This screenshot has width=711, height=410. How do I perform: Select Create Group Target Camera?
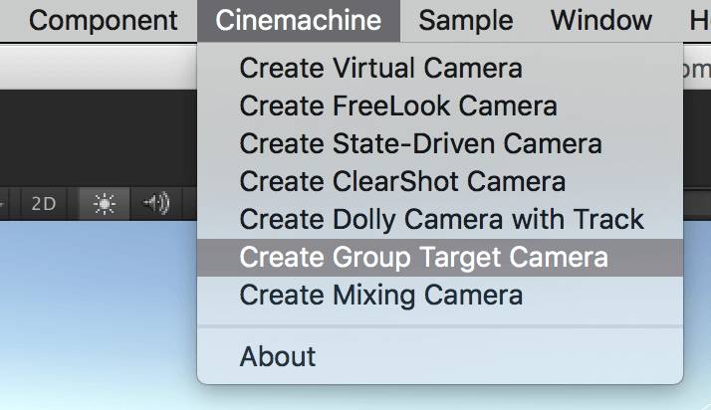click(x=423, y=257)
